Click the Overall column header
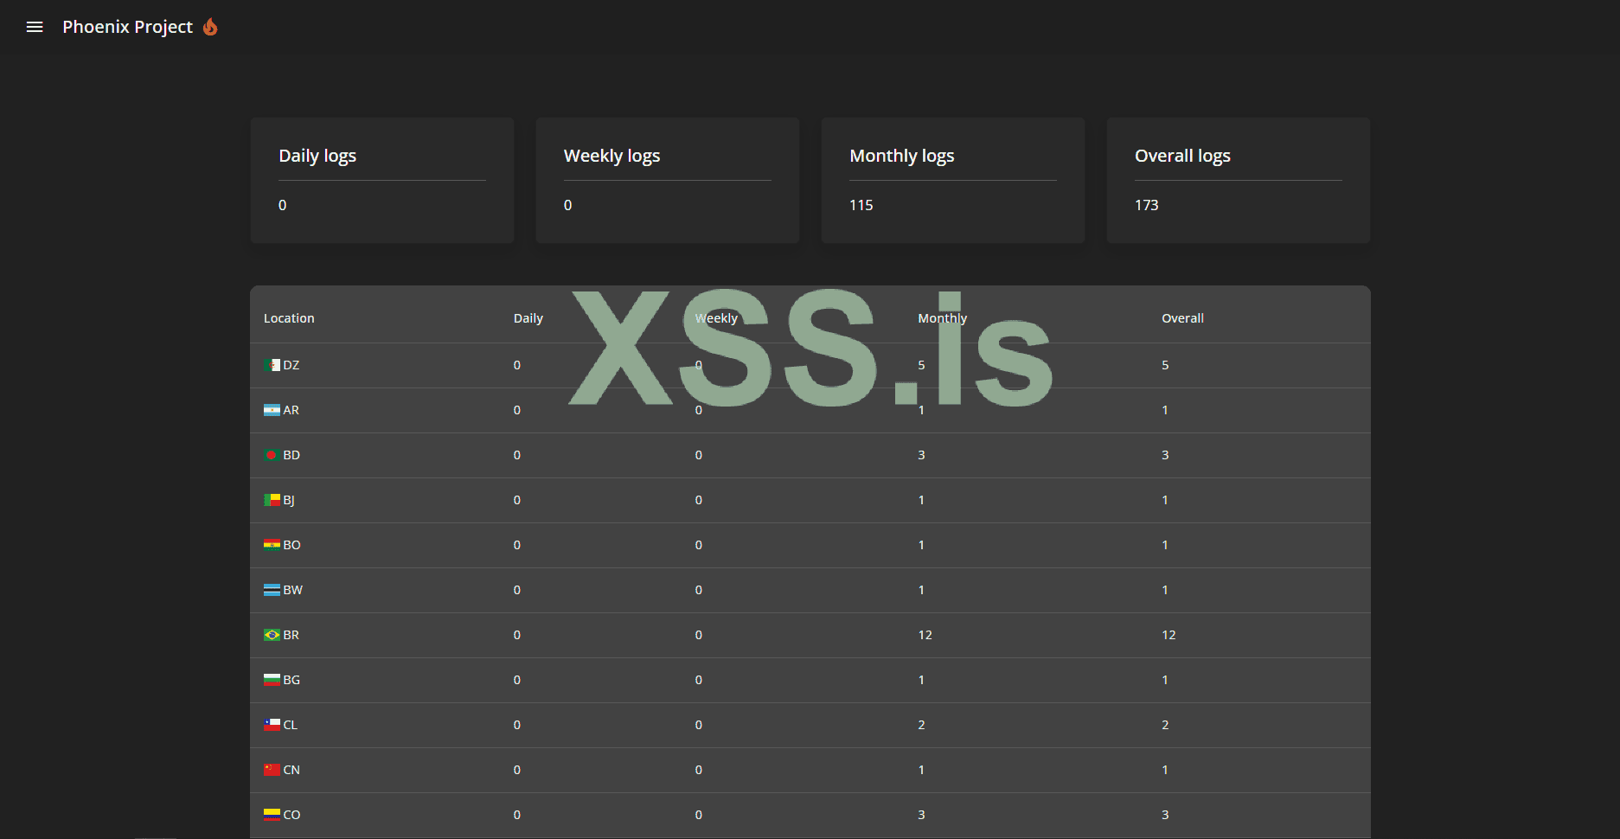This screenshot has width=1620, height=839. click(x=1182, y=318)
